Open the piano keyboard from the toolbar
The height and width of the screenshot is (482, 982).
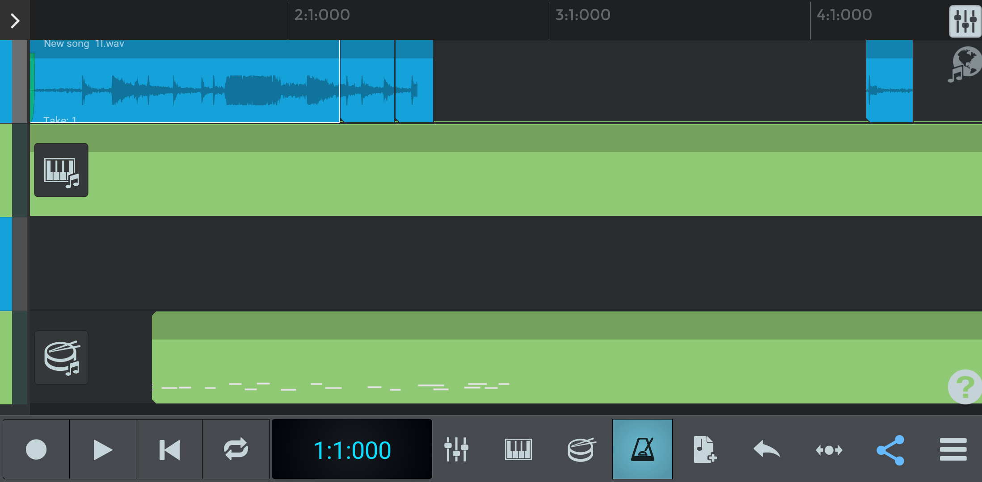(518, 449)
